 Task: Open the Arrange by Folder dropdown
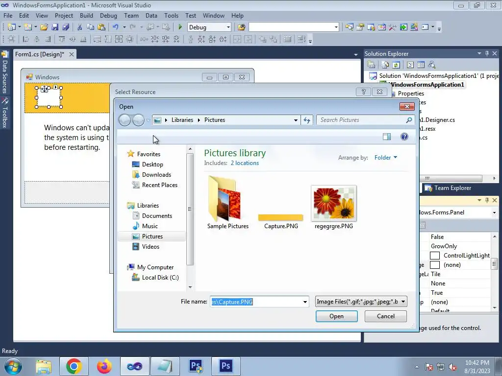click(x=386, y=157)
